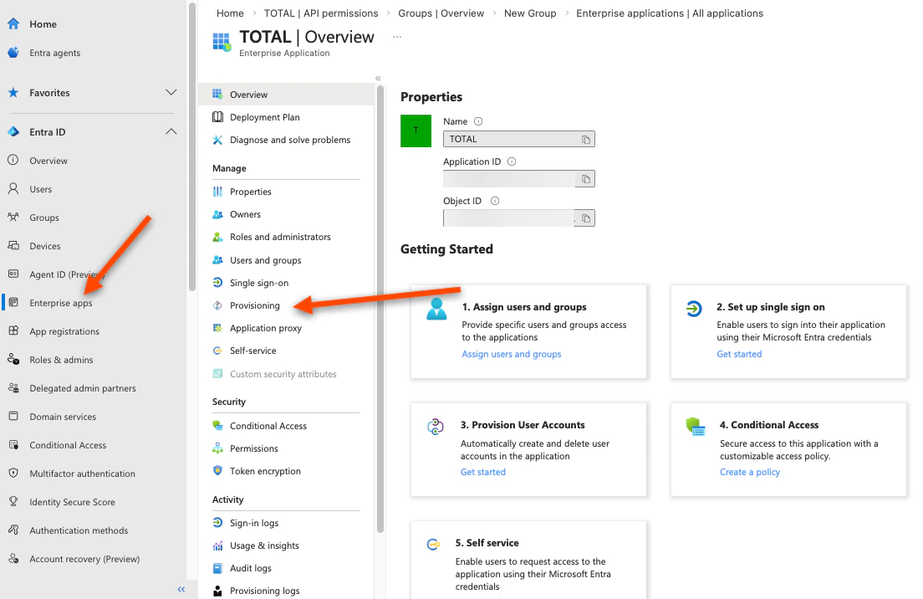Image resolution: width=923 pixels, height=599 pixels.
Task: Click the Name input field showing TOTAL
Action: click(518, 139)
